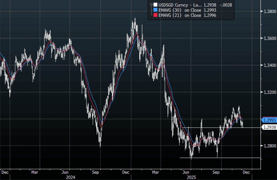Select the 1.3600 price axis label
Viewport: 277px width, 180px height.
(x=268, y=38)
